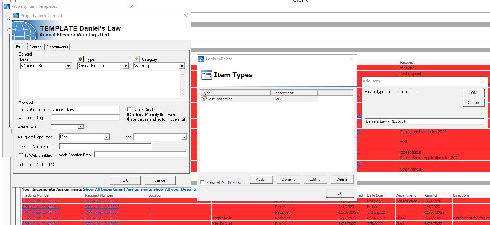
Task: Add a new Type with green plus icon
Action: [80, 59]
